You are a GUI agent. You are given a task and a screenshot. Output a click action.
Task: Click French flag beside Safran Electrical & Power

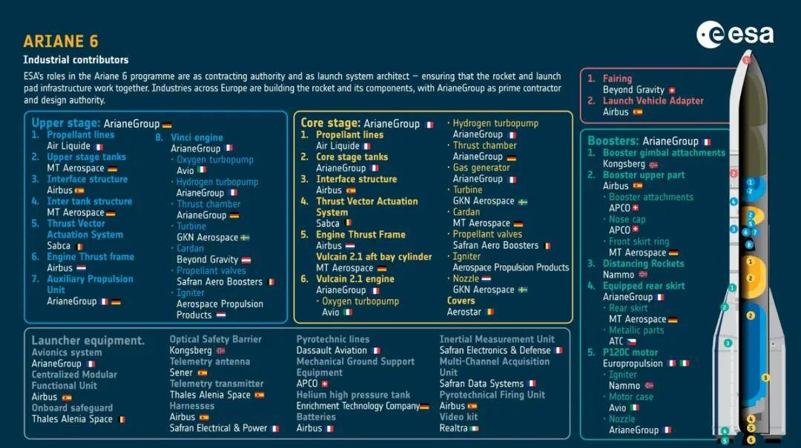pyautogui.click(x=275, y=429)
